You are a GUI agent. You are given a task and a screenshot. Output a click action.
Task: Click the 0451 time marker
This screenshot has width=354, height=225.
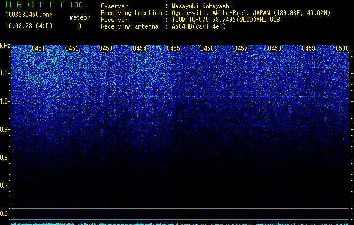point(38,48)
